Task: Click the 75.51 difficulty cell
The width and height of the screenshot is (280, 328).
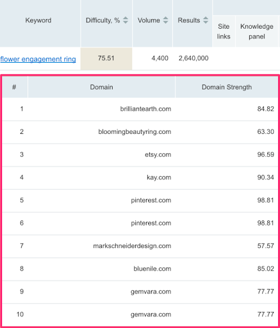Action: point(106,58)
